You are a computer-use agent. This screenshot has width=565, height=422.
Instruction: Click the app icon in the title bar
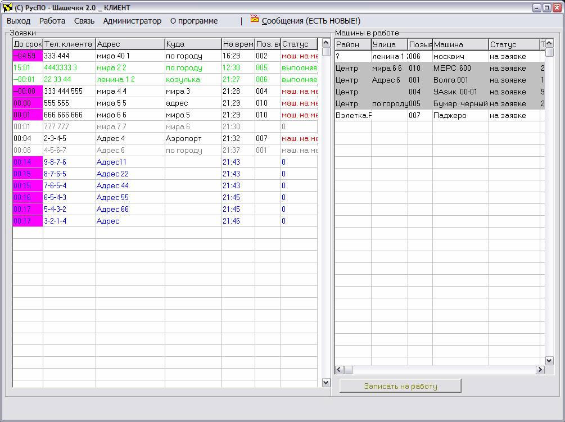7,7
